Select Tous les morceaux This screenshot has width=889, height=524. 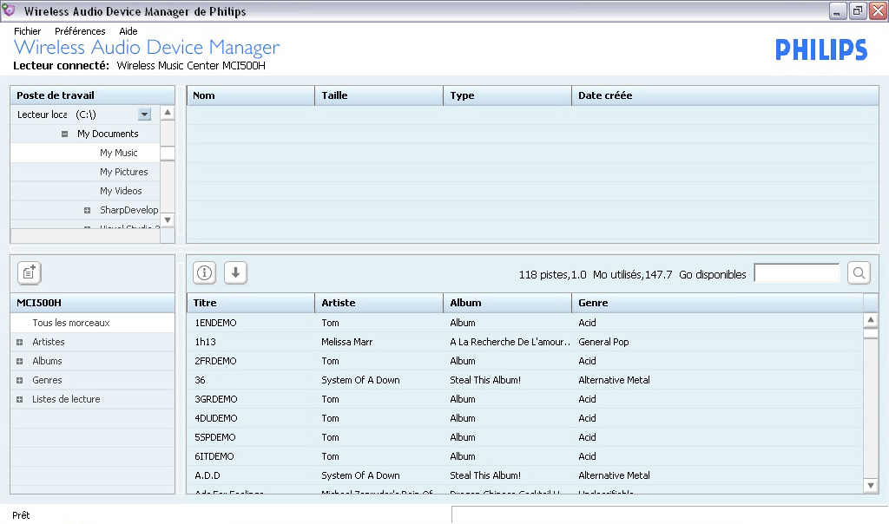click(x=71, y=323)
